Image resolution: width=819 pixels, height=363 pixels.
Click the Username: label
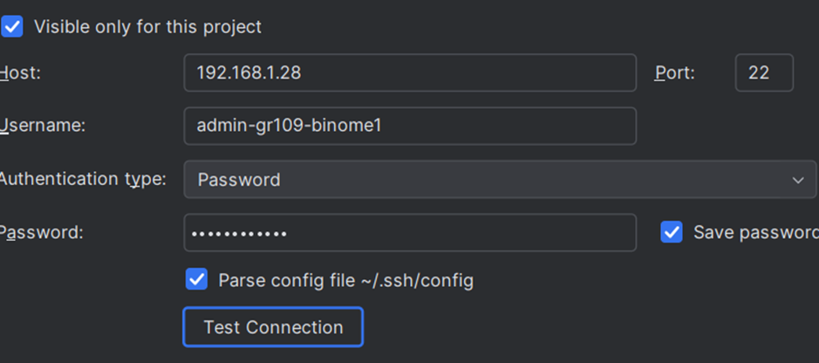43,126
